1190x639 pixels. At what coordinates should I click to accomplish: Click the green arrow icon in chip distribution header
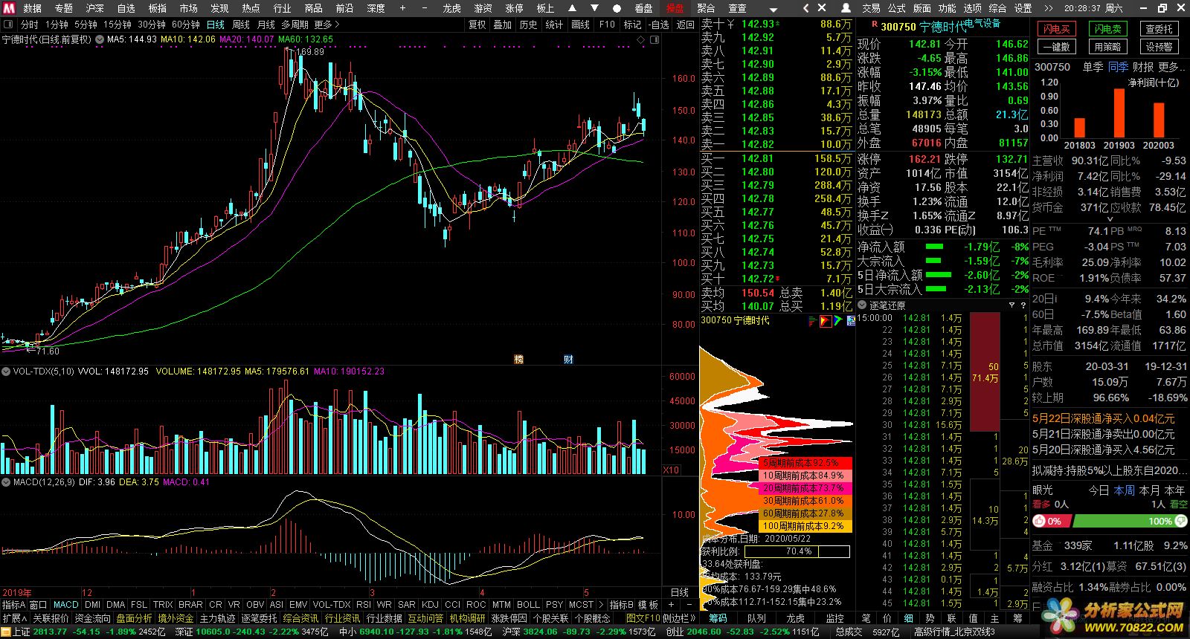[838, 321]
